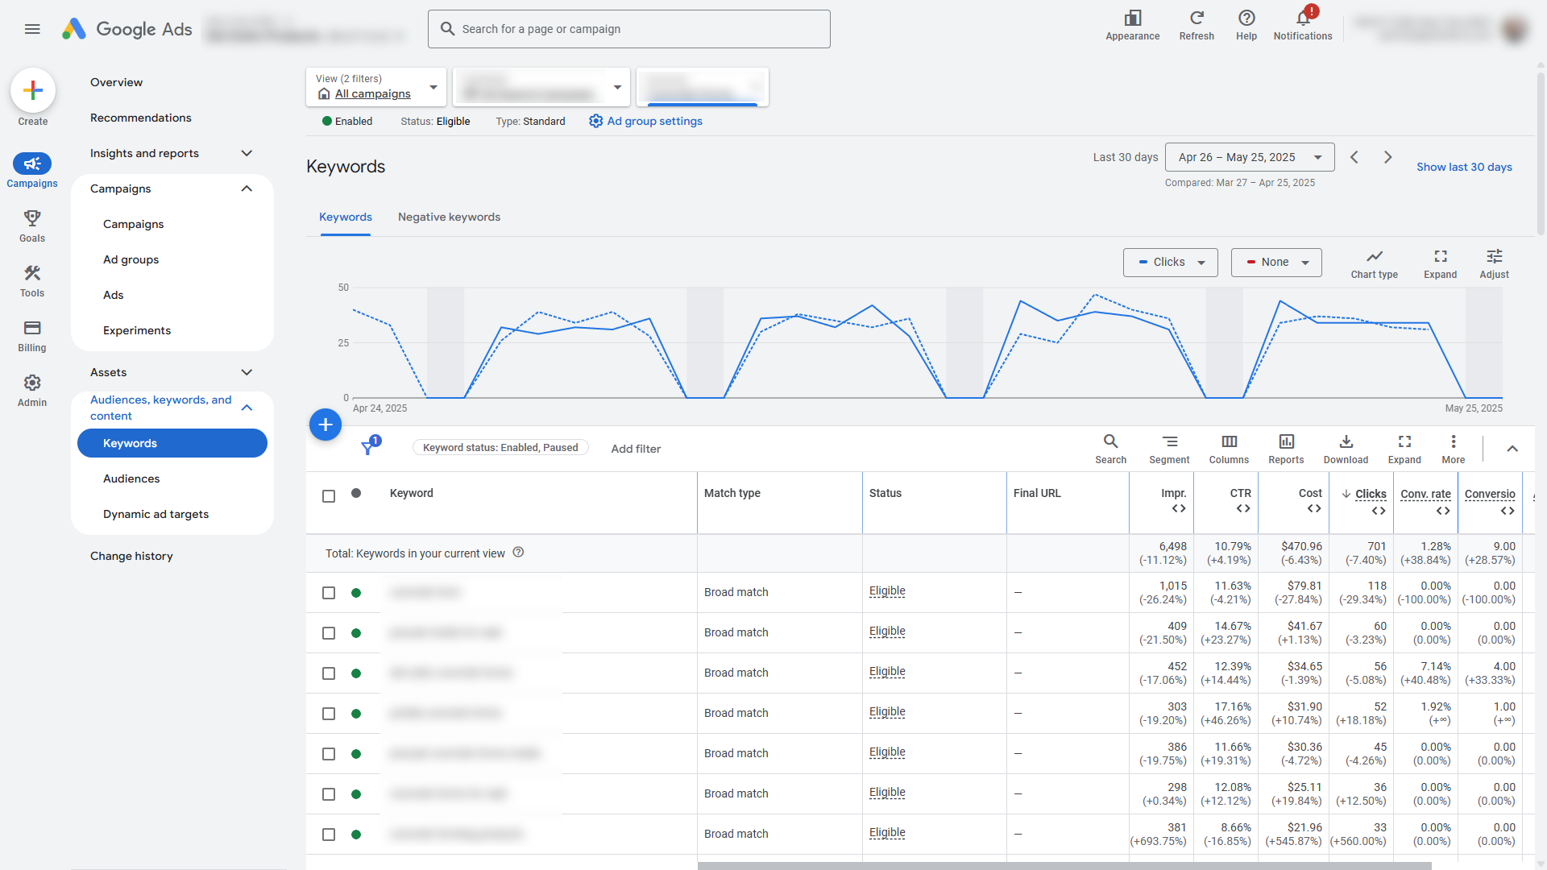The image size is (1547, 870).
Task: Expand the chart view
Action: click(1441, 263)
